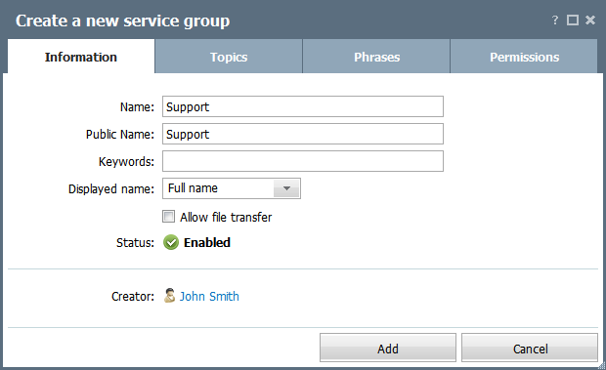Open help via the question mark icon
The height and width of the screenshot is (370, 606).
[555, 21]
